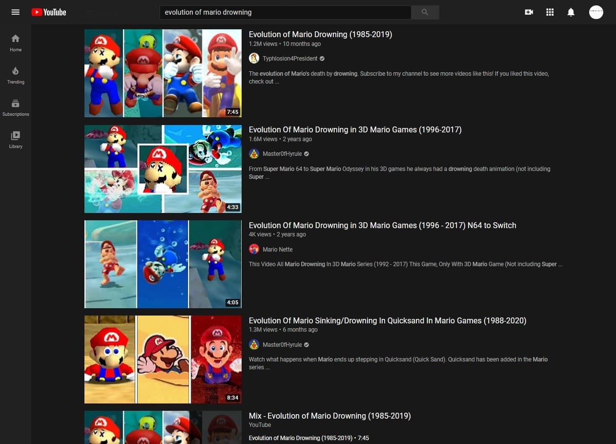Open the YouTube apps grid icon
Image resolution: width=616 pixels, height=444 pixels.
550,12
